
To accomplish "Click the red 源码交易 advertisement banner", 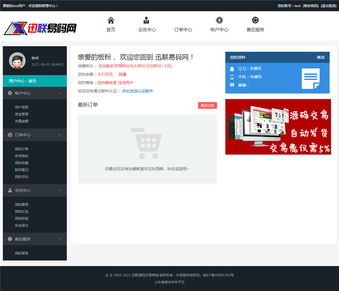I will coord(278,127).
